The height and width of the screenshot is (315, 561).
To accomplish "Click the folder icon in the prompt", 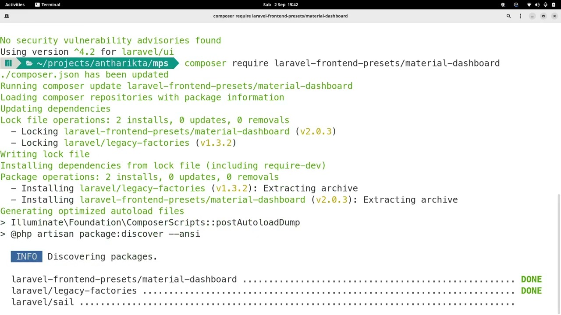I will tap(29, 63).
